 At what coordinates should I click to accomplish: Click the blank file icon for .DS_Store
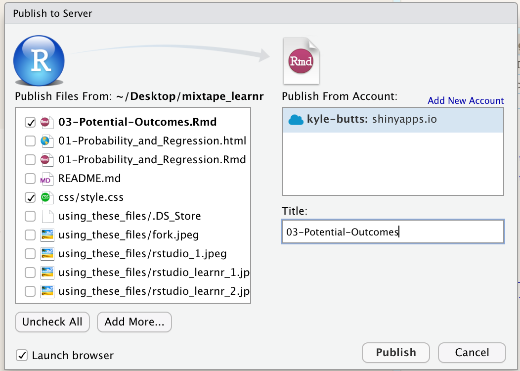click(x=47, y=216)
